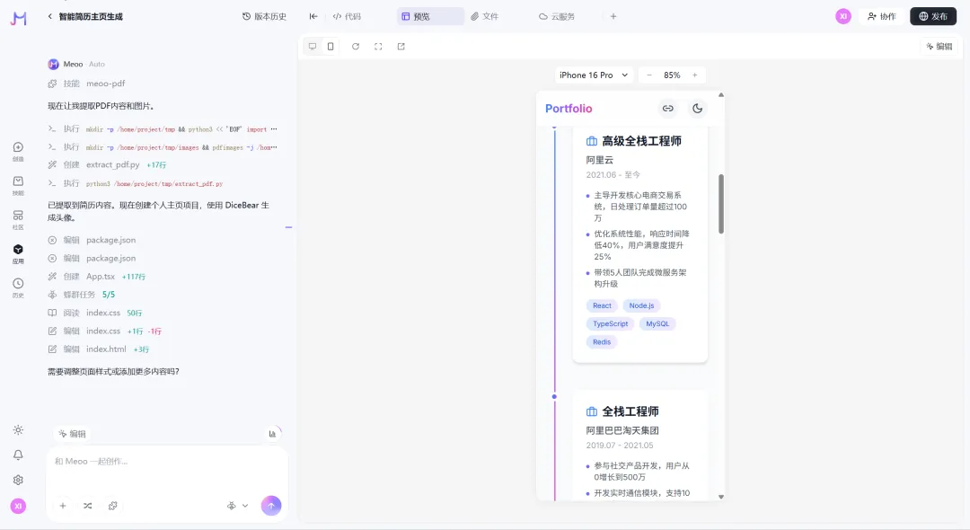The height and width of the screenshot is (530, 970).
Task: Open the model mode dropdown beside the send button
Action: tap(237, 506)
